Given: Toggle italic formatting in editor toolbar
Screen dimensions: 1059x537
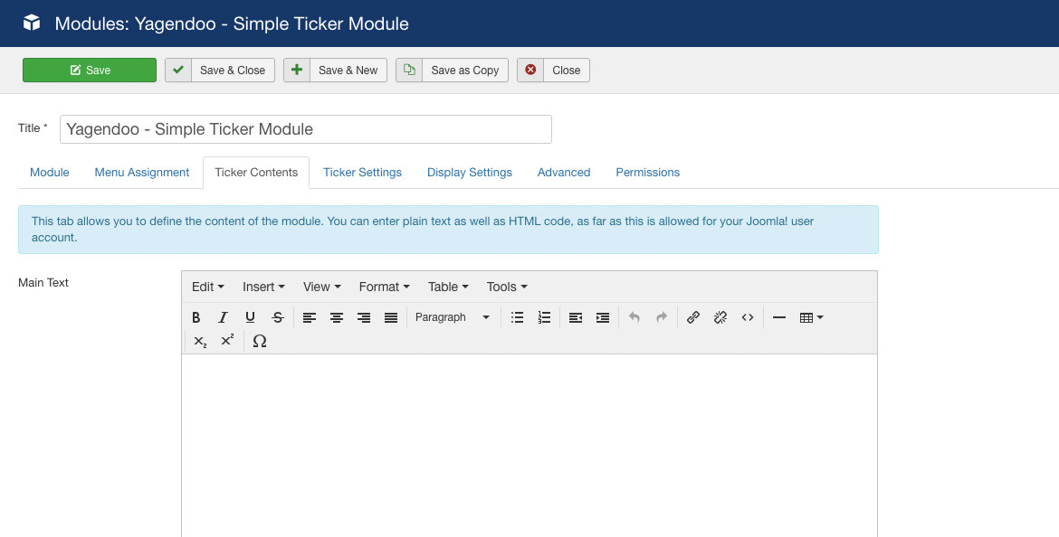Looking at the screenshot, I should click(223, 317).
